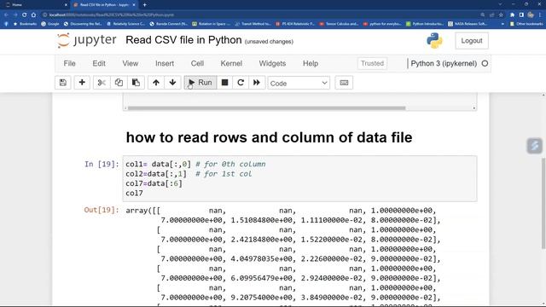546x307 pixels.
Task: Open the Help menu
Action: tap(311, 63)
